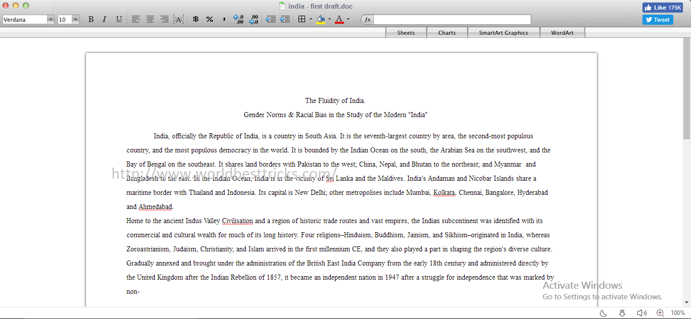Open the WordArt tab
Image resolution: width=691 pixels, height=319 pixels.
click(562, 33)
